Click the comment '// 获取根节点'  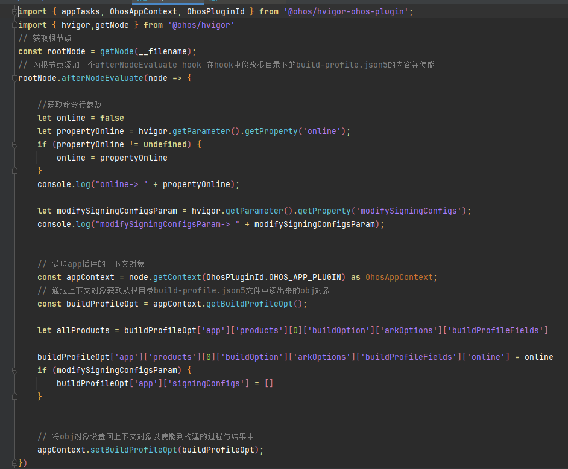click(45, 38)
